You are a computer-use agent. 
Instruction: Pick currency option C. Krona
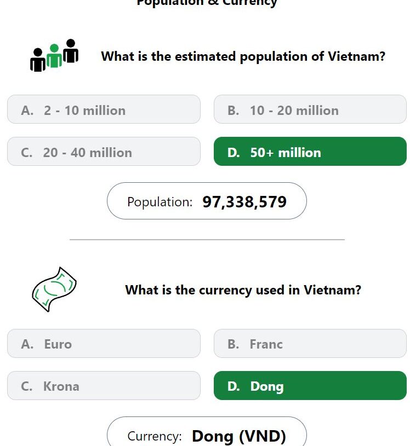(x=104, y=385)
